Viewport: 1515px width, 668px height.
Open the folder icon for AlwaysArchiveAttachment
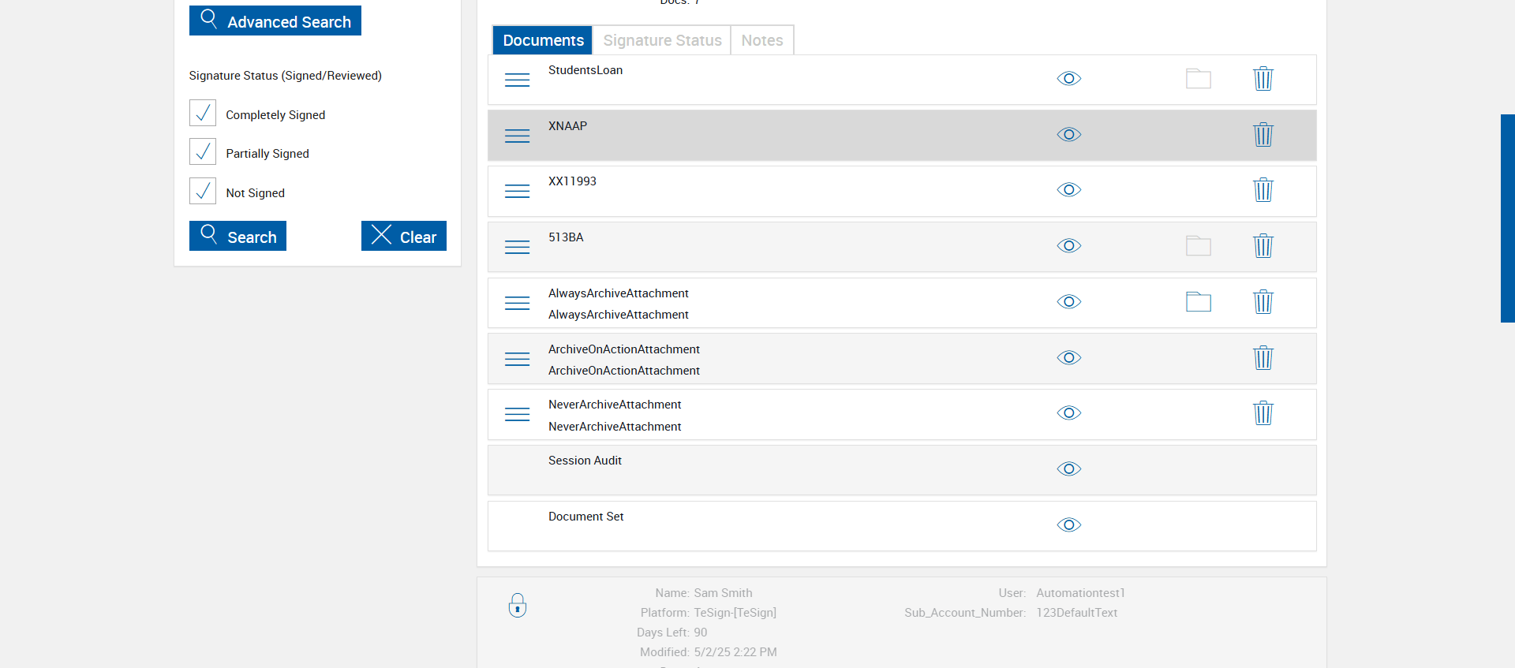coord(1199,302)
